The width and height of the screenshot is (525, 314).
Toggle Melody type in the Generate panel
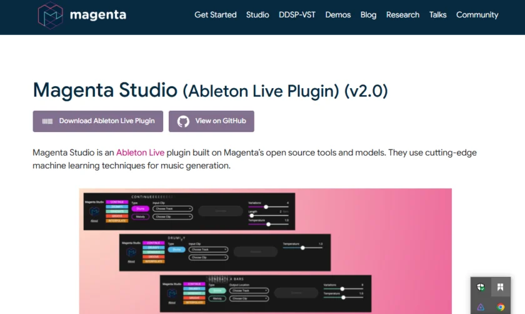[x=217, y=298]
